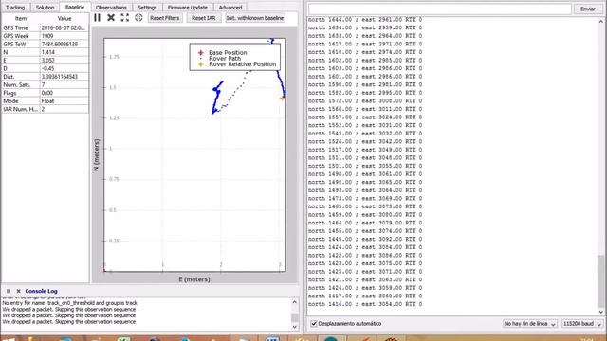Select GPS Week value 1909

pyautogui.click(x=64, y=36)
